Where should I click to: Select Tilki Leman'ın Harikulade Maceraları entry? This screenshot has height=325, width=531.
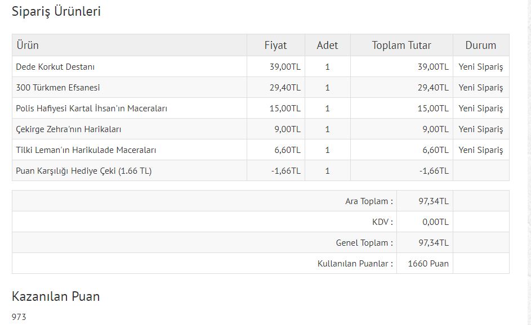click(x=86, y=150)
